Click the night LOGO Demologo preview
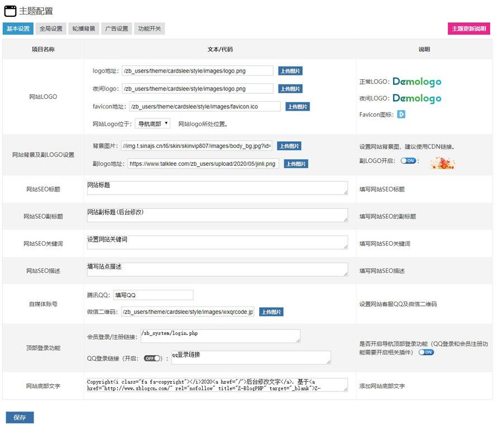 pos(417,98)
